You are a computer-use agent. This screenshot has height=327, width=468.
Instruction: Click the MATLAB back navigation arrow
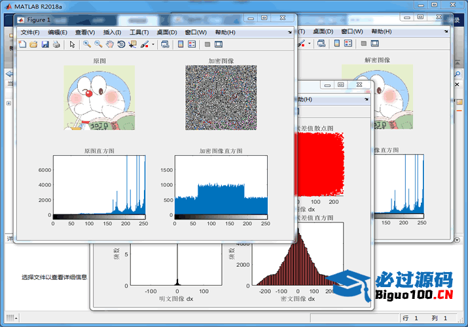click(x=9, y=74)
